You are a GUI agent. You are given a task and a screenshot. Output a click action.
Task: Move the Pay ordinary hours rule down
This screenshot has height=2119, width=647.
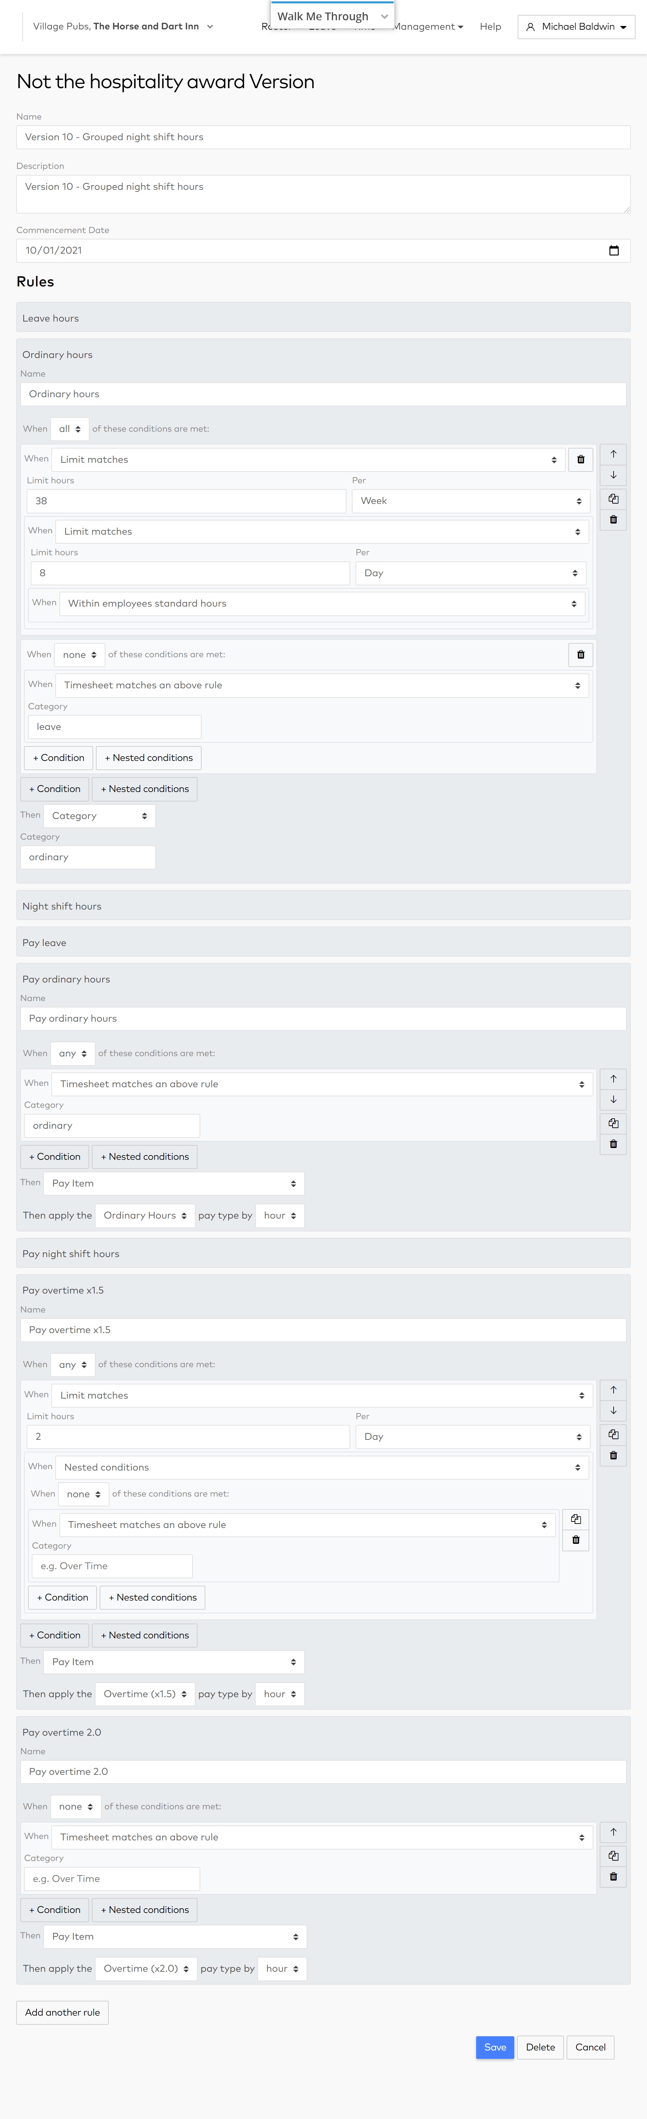613,1100
